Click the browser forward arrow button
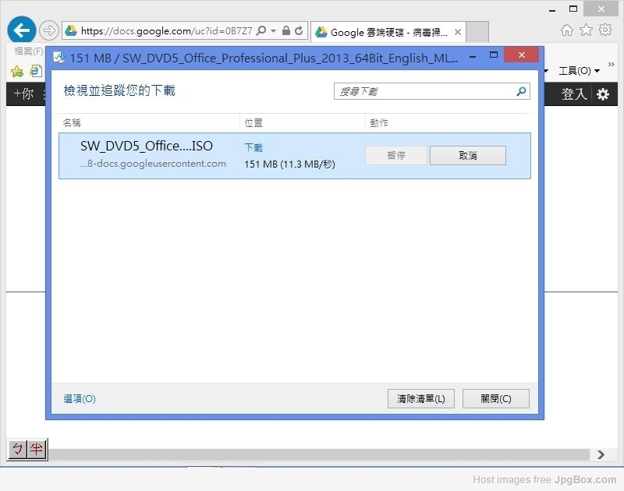This screenshot has width=624, height=491. click(x=48, y=30)
